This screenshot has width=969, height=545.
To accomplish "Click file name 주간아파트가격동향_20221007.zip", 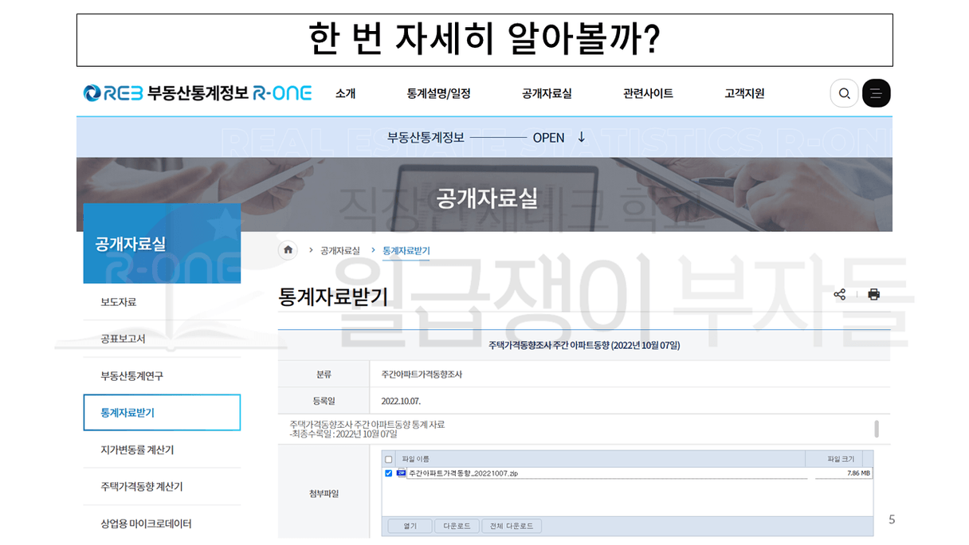I will (462, 473).
